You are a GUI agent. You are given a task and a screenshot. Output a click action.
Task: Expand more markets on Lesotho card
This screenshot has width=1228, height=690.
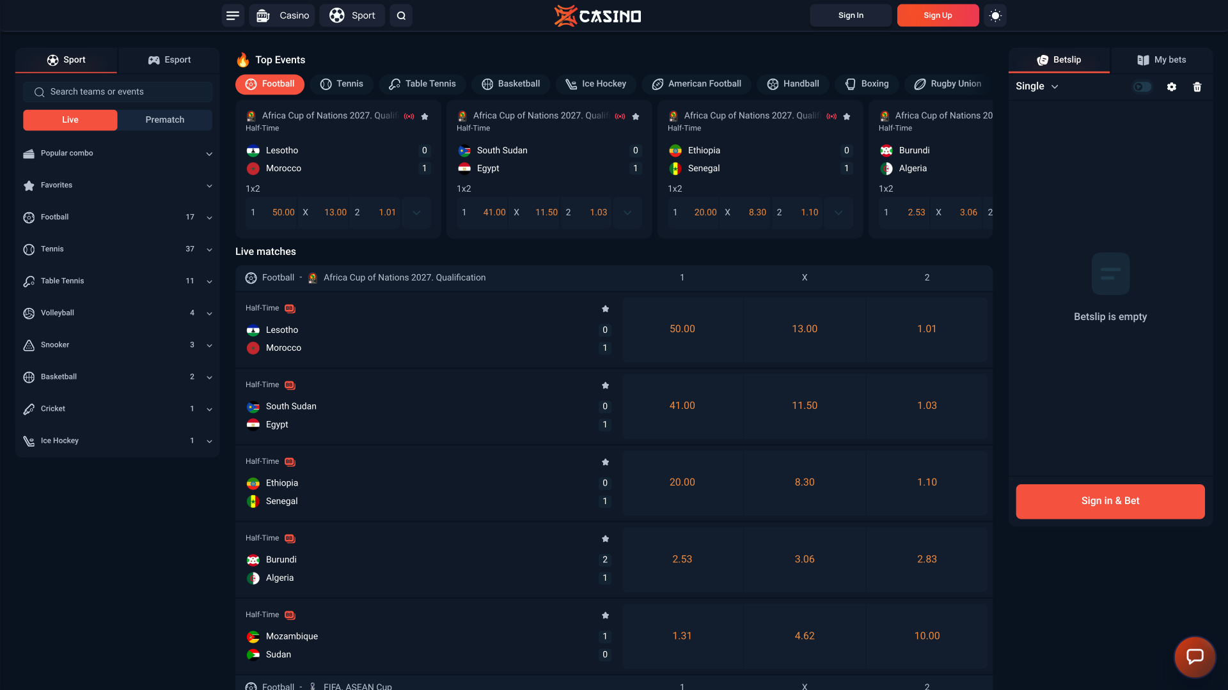coord(416,213)
